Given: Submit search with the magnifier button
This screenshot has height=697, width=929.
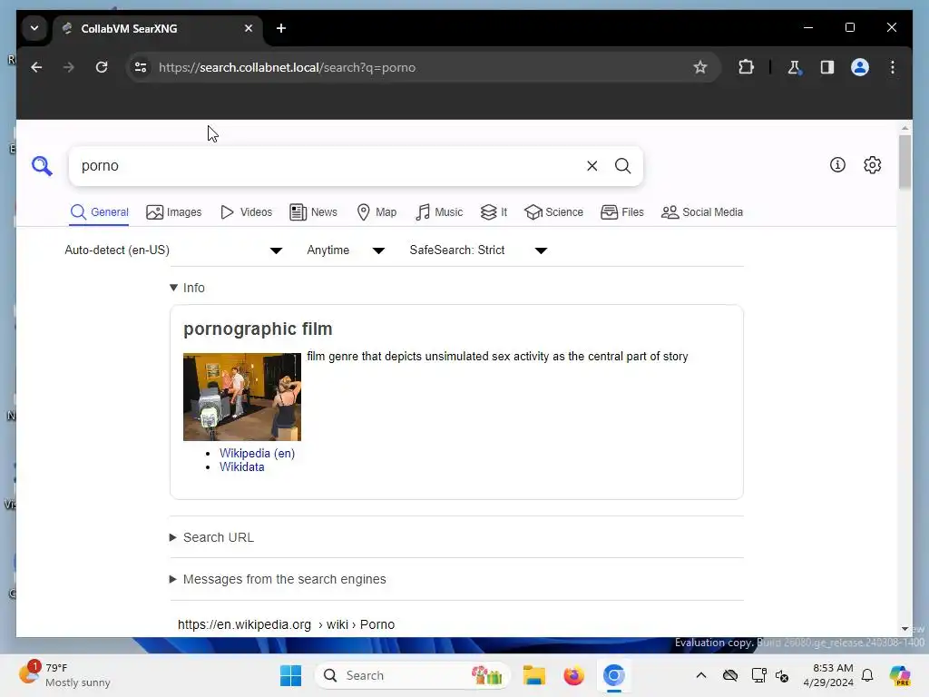Looking at the screenshot, I should (622, 166).
